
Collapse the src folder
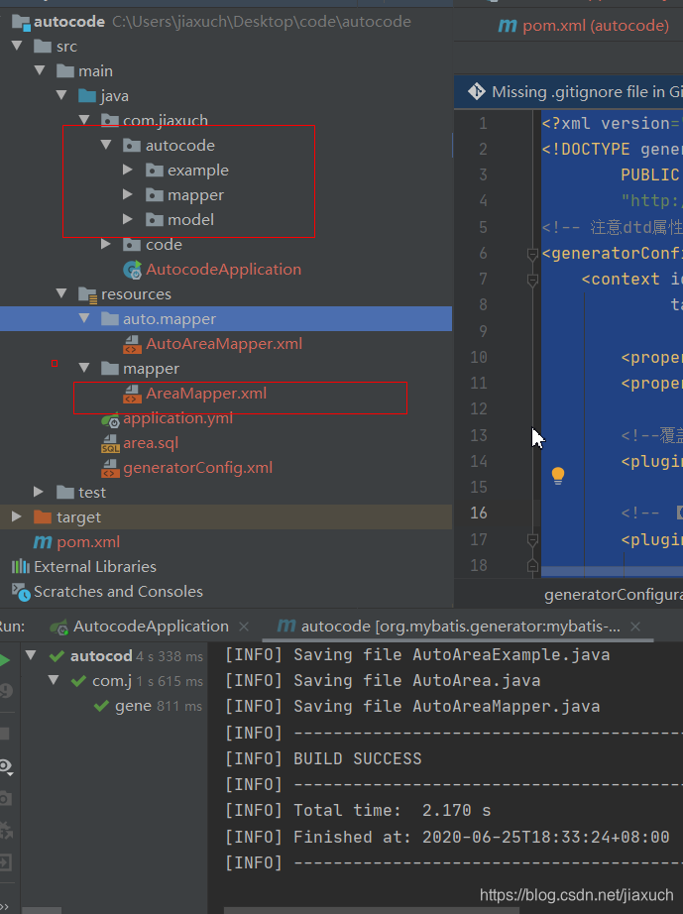click(18, 46)
